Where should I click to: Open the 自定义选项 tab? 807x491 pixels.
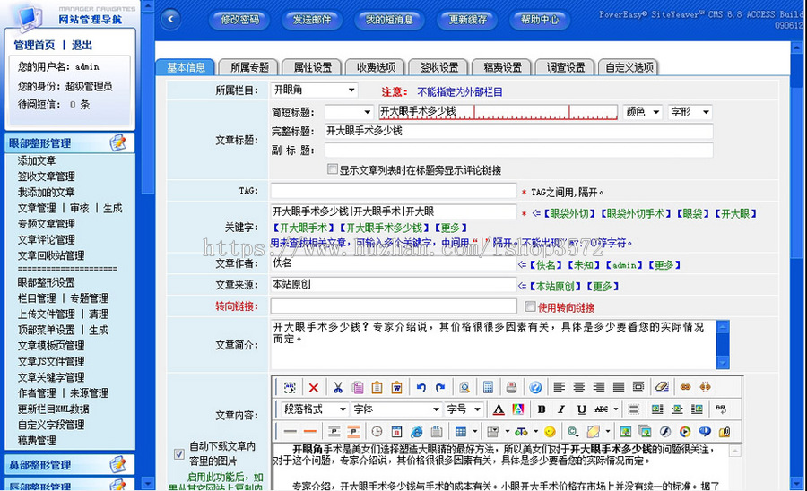tap(629, 67)
